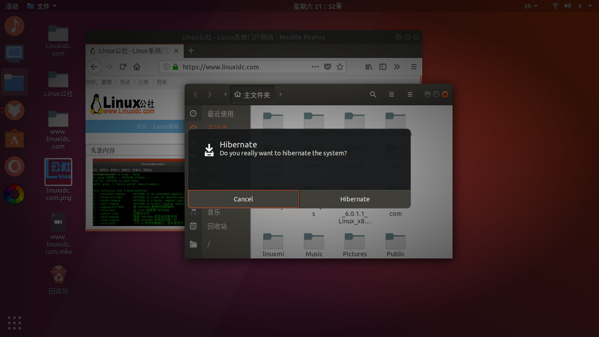Open page actions three-dot menu

tap(315, 67)
